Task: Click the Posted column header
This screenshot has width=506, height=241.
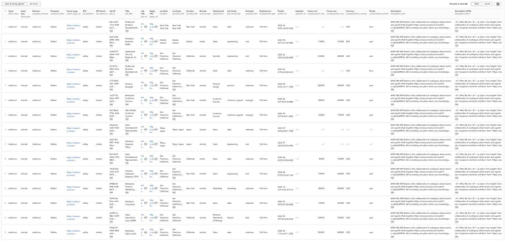Action: (282, 12)
